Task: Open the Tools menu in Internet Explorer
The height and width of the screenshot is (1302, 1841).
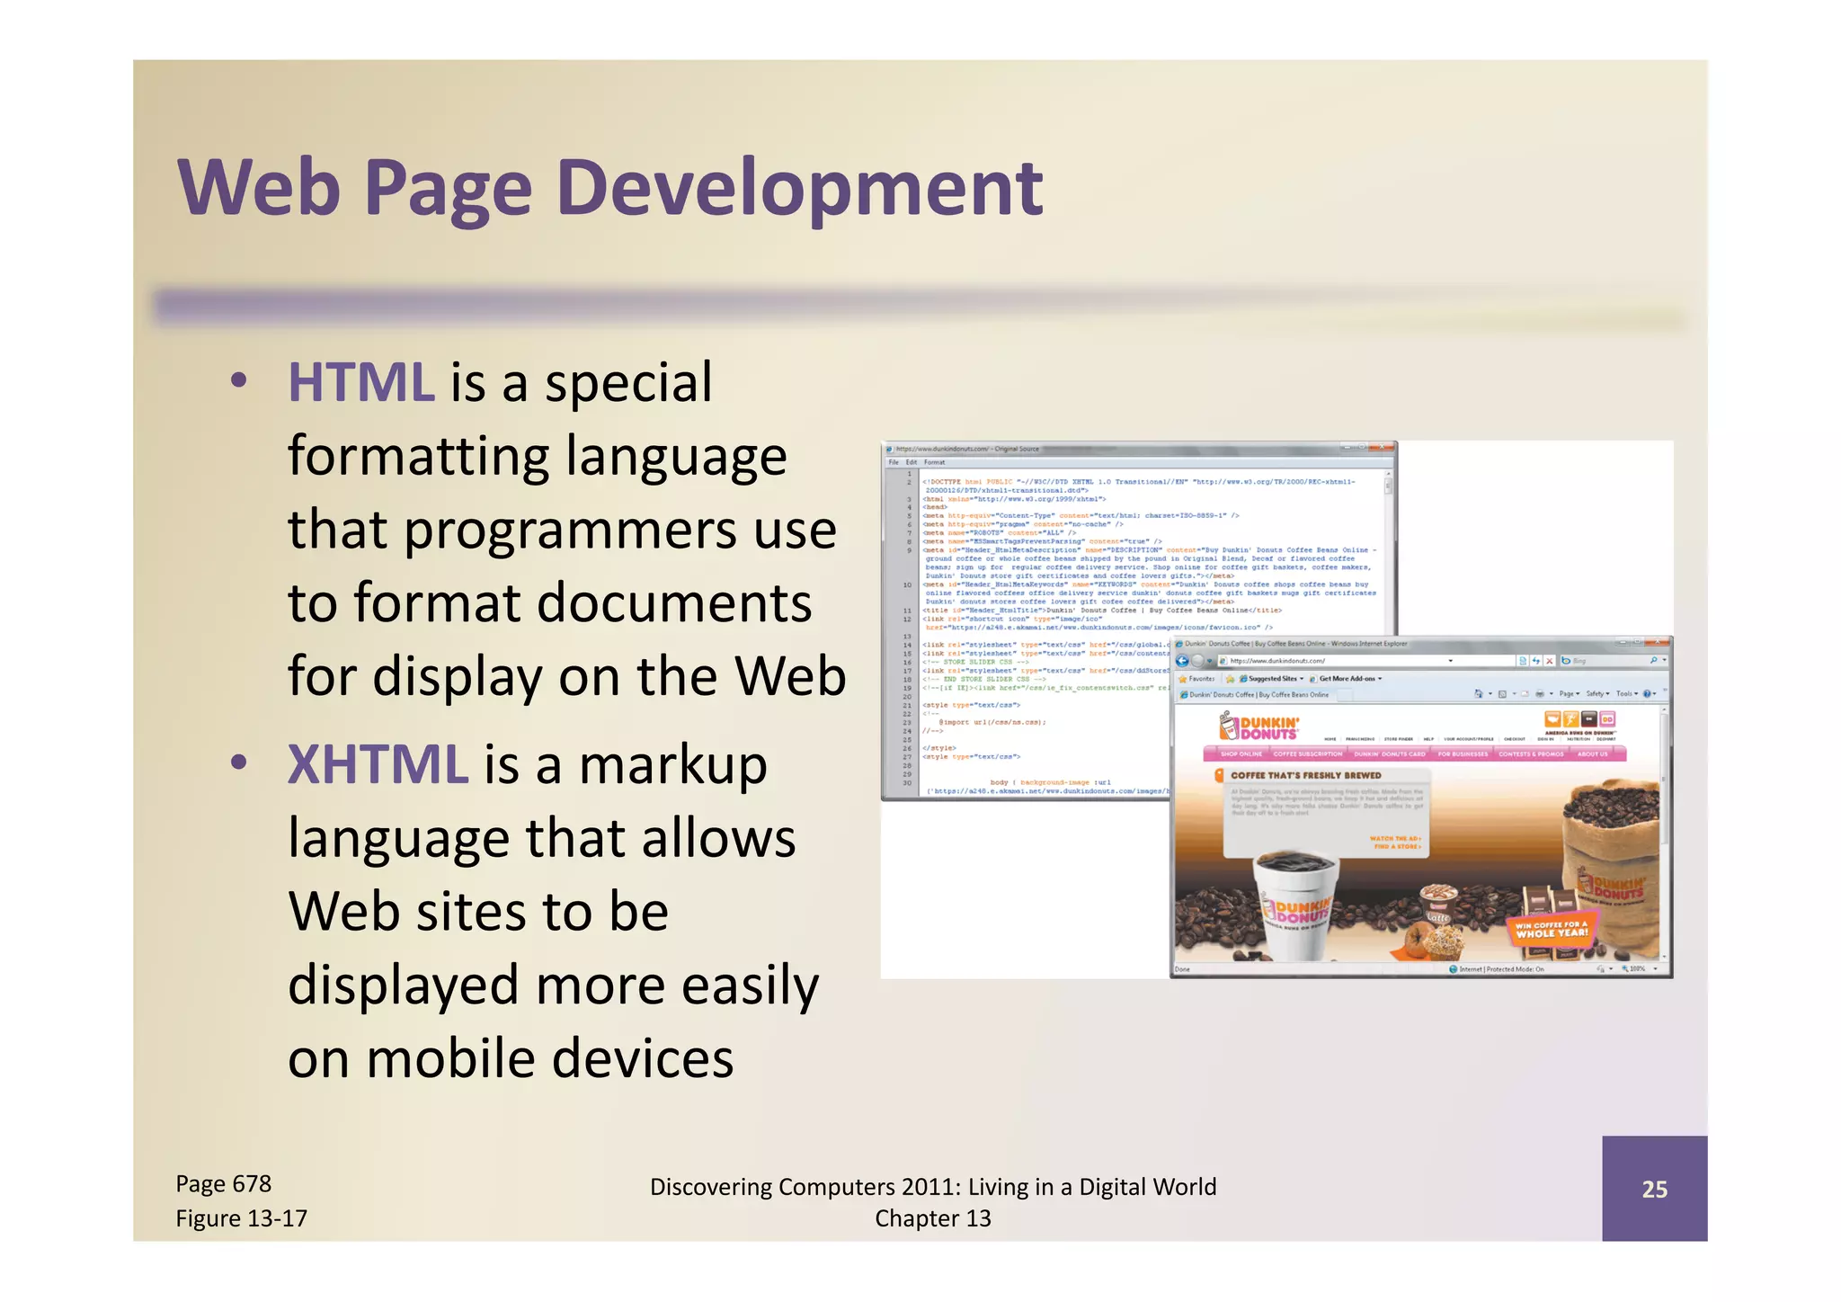Action: (1626, 693)
